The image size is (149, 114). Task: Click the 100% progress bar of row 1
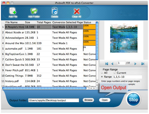[89, 27]
